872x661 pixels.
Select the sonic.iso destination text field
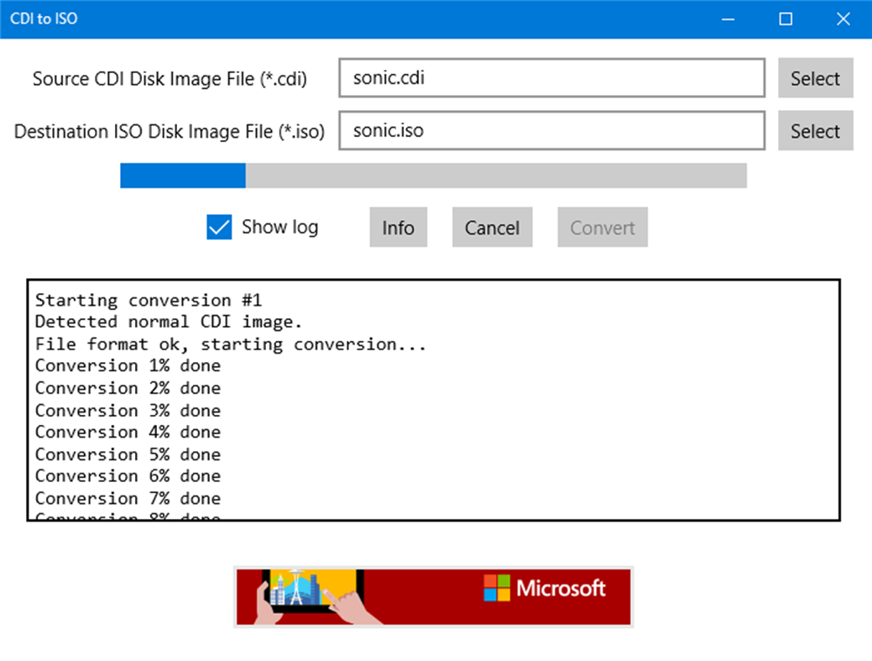click(551, 130)
